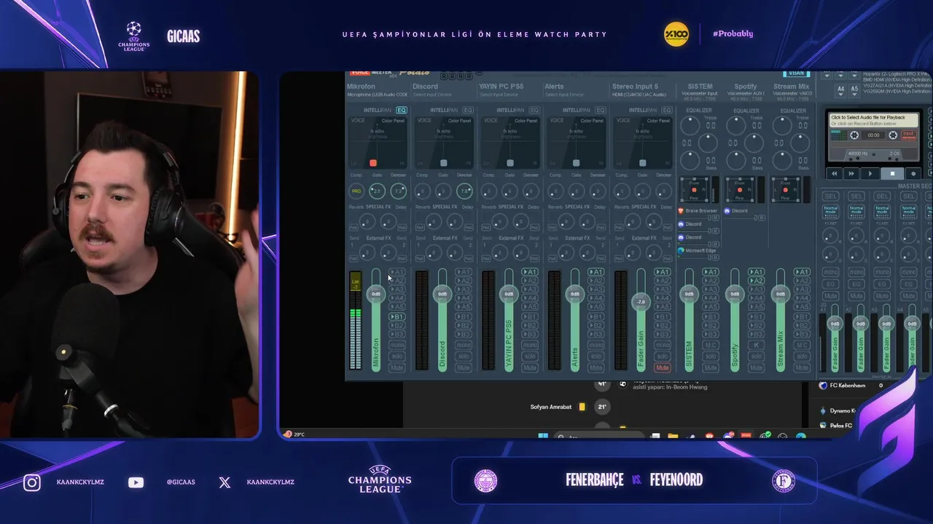Click mono on the Mikrofon strip
The height and width of the screenshot is (524, 933).
[x=397, y=345]
